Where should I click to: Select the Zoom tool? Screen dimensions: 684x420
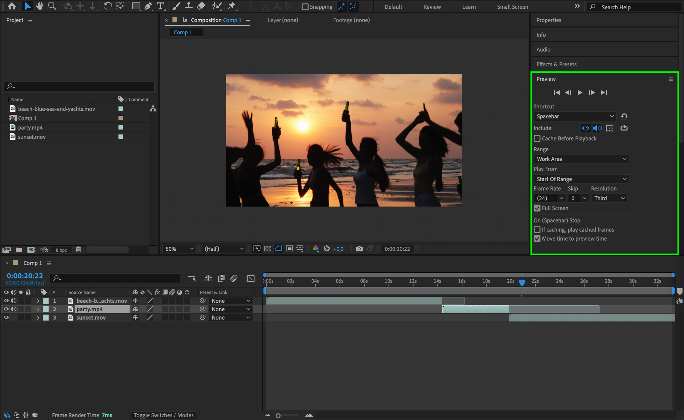point(52,6)
